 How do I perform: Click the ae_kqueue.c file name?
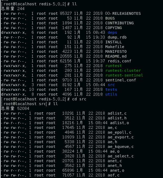pos(121,147)
